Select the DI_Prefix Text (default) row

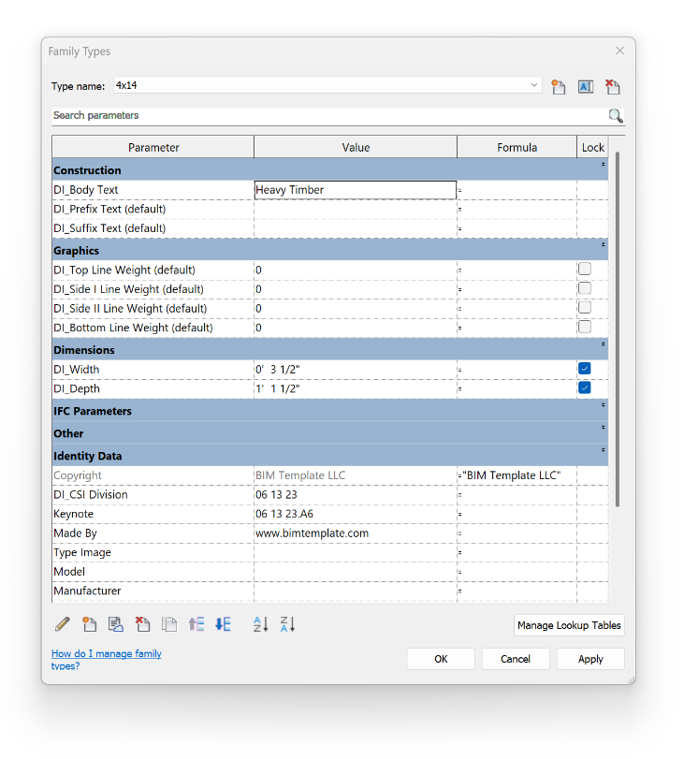(330, 209)
